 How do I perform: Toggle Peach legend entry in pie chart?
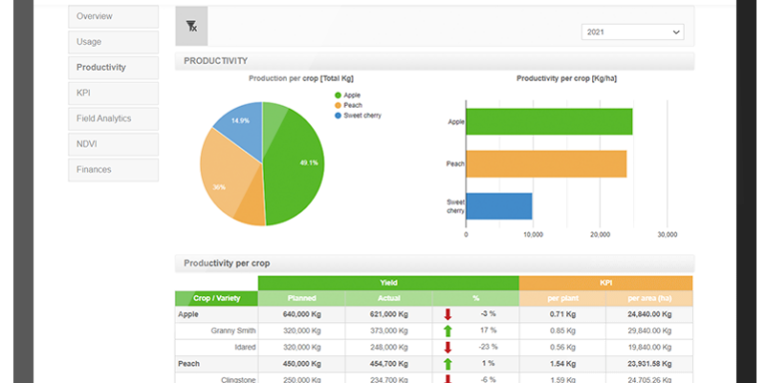coord(349,105)
